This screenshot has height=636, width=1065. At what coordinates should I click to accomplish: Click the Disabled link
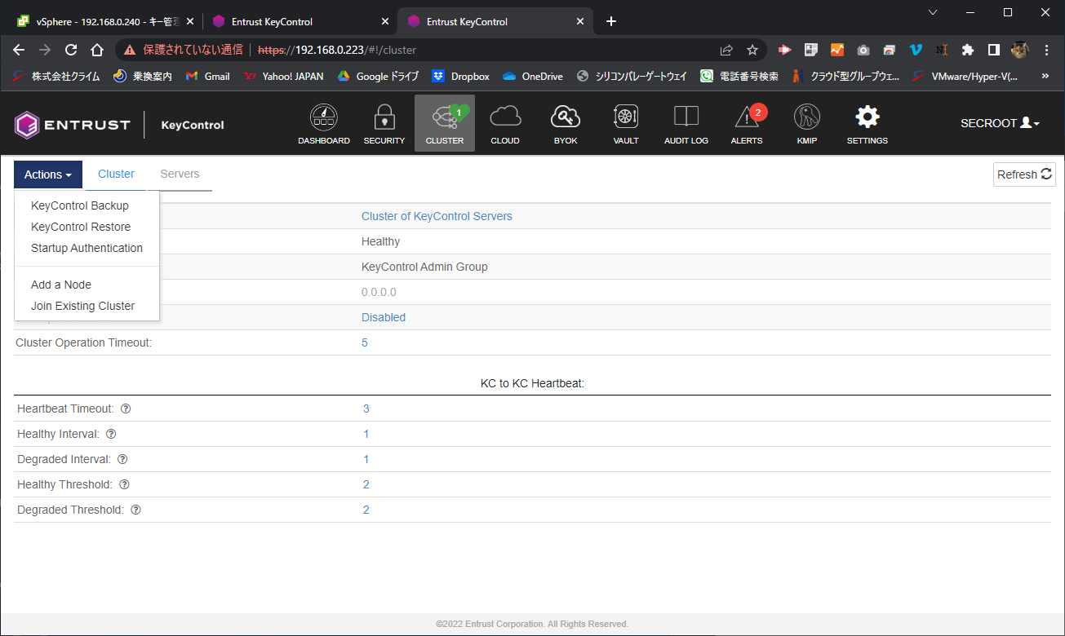click(x=384, y=317)
